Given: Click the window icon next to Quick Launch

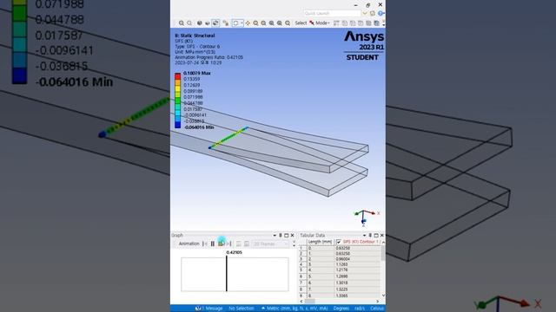Looking at the screenshot, I should pyautogui.click(x=373, y=14).
